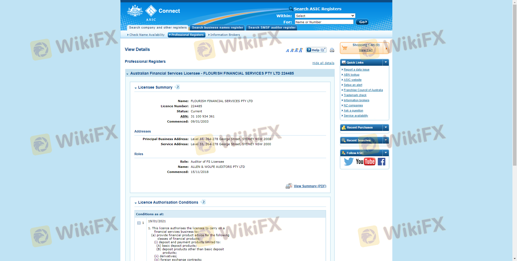
Task: Open the Setup an alert link
Action: pyautogui.click(x=353, y=85)
